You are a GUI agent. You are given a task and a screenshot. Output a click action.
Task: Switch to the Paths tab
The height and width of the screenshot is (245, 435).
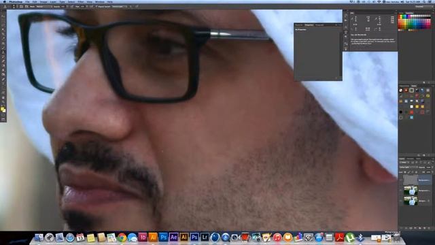(x=418, y=159)
